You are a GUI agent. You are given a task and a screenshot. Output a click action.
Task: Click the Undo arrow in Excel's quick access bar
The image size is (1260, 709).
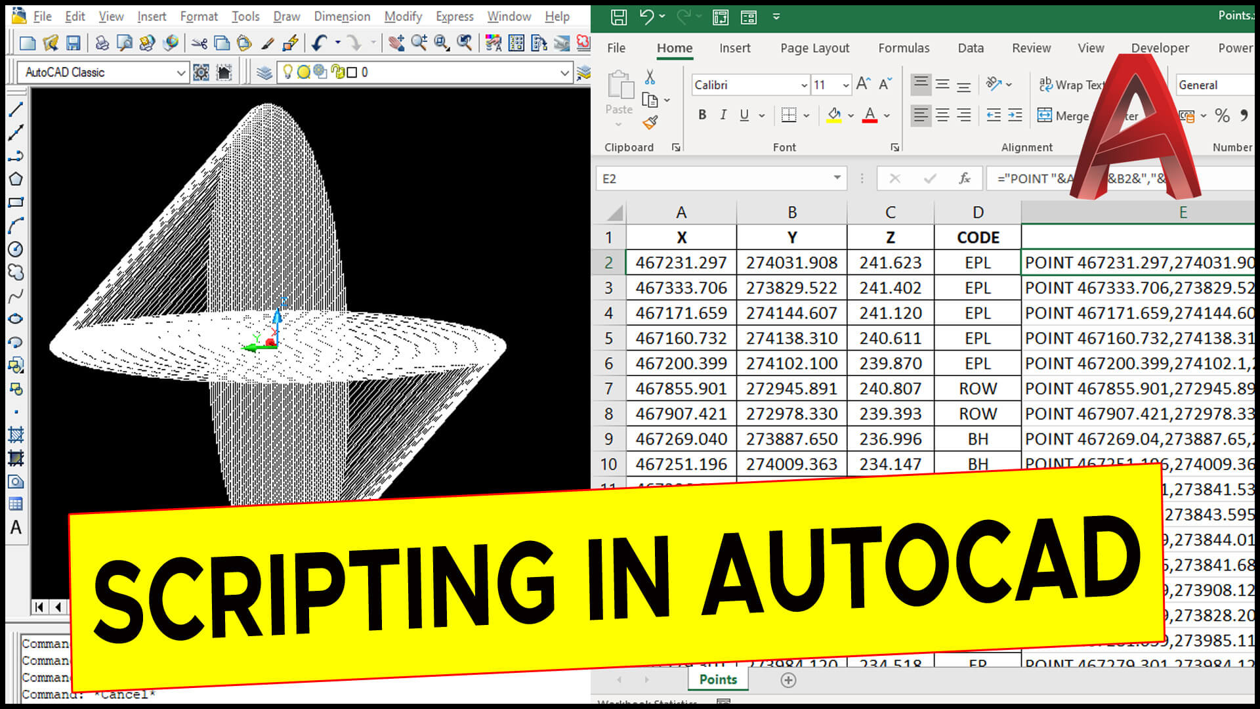pyautogui.click(x=647, y=17)
